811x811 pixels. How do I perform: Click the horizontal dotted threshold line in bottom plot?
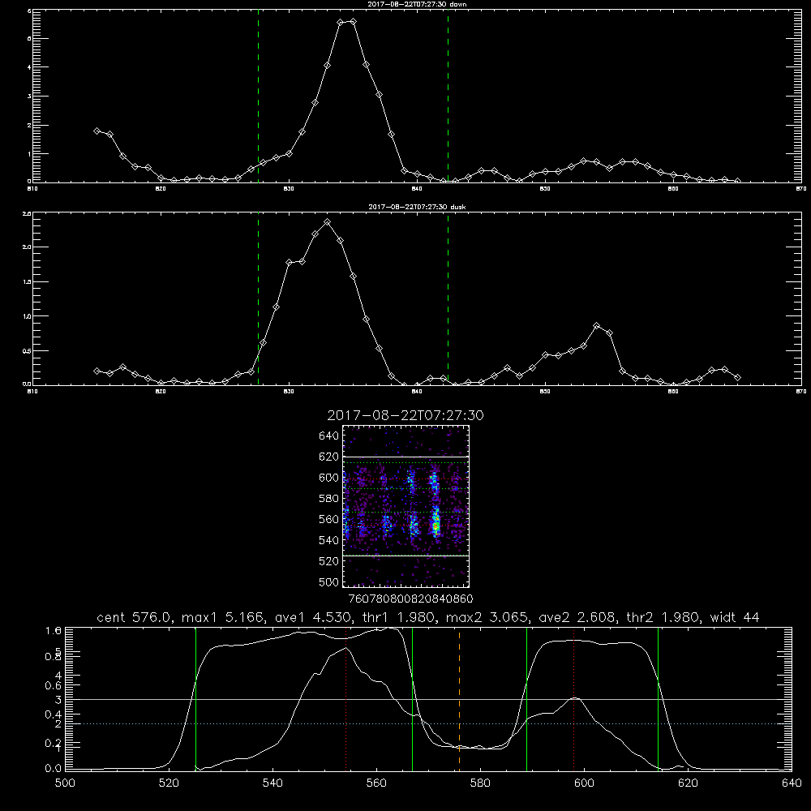click(x=428, y=723)
